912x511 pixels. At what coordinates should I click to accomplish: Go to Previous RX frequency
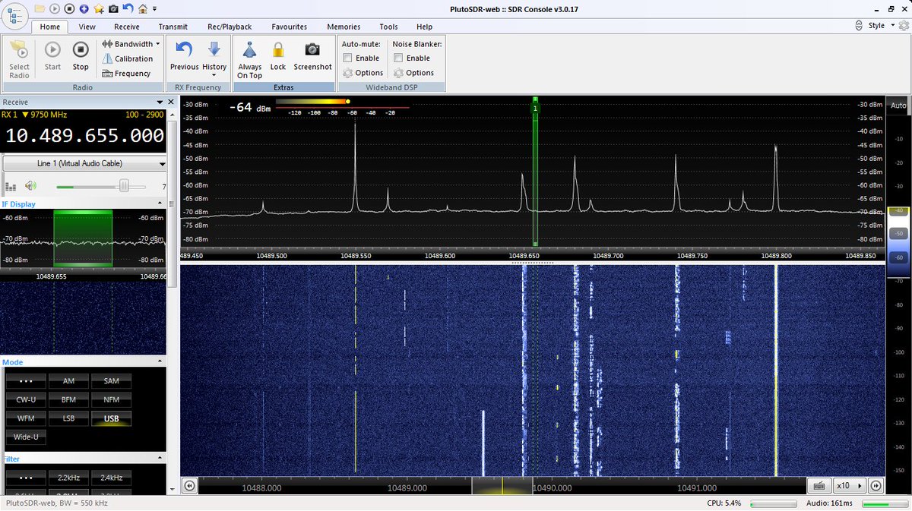(184, 56)
